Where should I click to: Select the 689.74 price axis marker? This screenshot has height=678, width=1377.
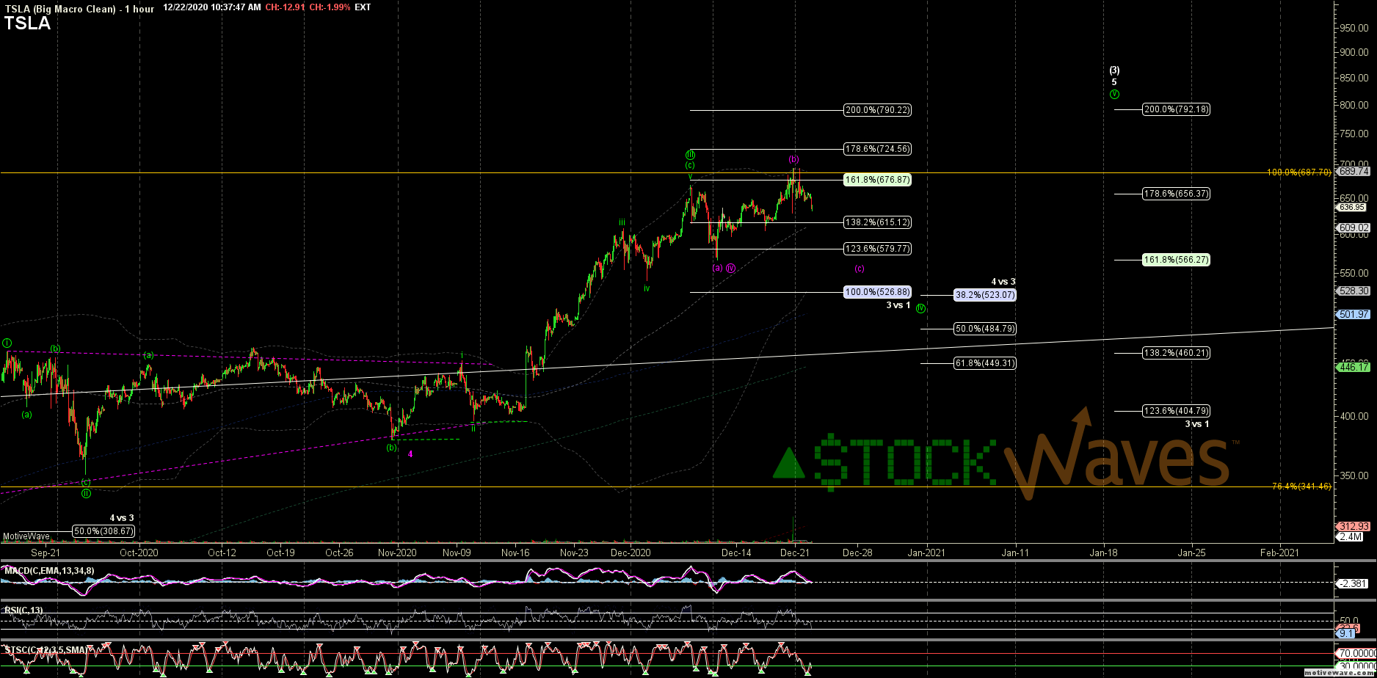coord(1354,171)
